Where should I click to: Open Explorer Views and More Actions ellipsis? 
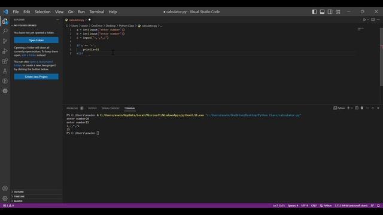click(x=57, y=20)
